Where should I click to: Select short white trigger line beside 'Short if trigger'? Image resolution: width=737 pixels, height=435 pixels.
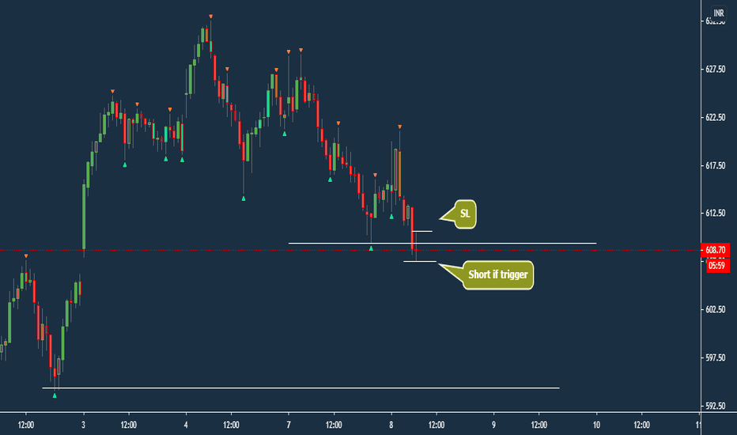420,262
